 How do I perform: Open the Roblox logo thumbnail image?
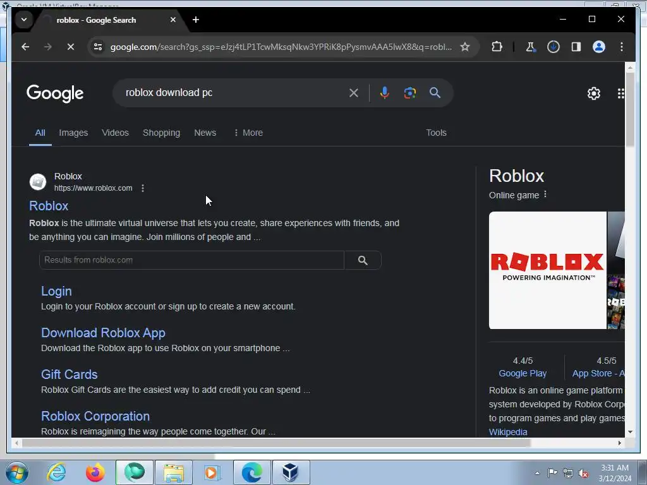548,270
